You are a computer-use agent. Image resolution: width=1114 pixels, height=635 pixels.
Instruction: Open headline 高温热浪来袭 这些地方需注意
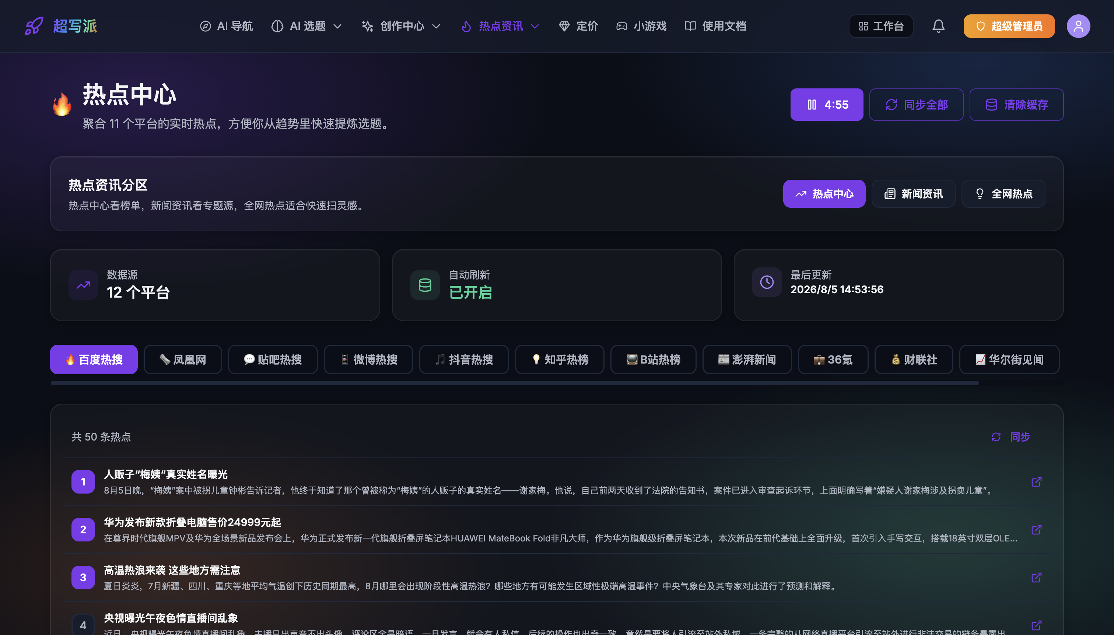click(172, 571)
